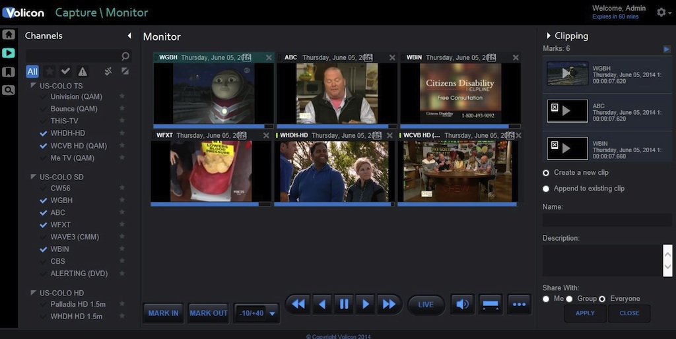Viewport: 676px width, 339px height.
Task: Open the search icon in left sidebar
Action: pyautogui.click(x=9, y=90)
